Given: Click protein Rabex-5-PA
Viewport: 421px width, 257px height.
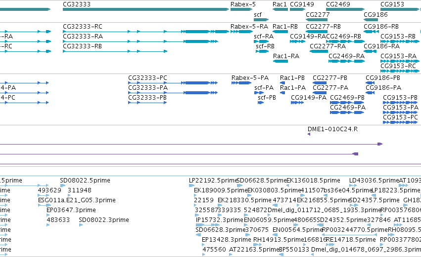Looking at the screenshot, I should [x=241, y=83].
